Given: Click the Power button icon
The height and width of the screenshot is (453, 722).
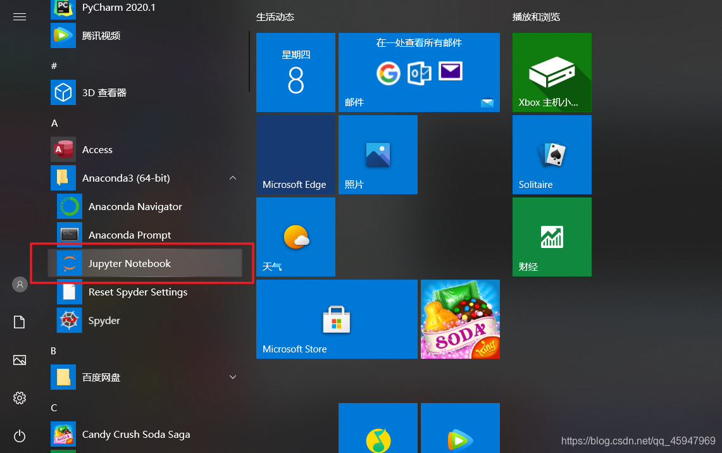Looking at the screenshot, I should (x=20, y=435).
